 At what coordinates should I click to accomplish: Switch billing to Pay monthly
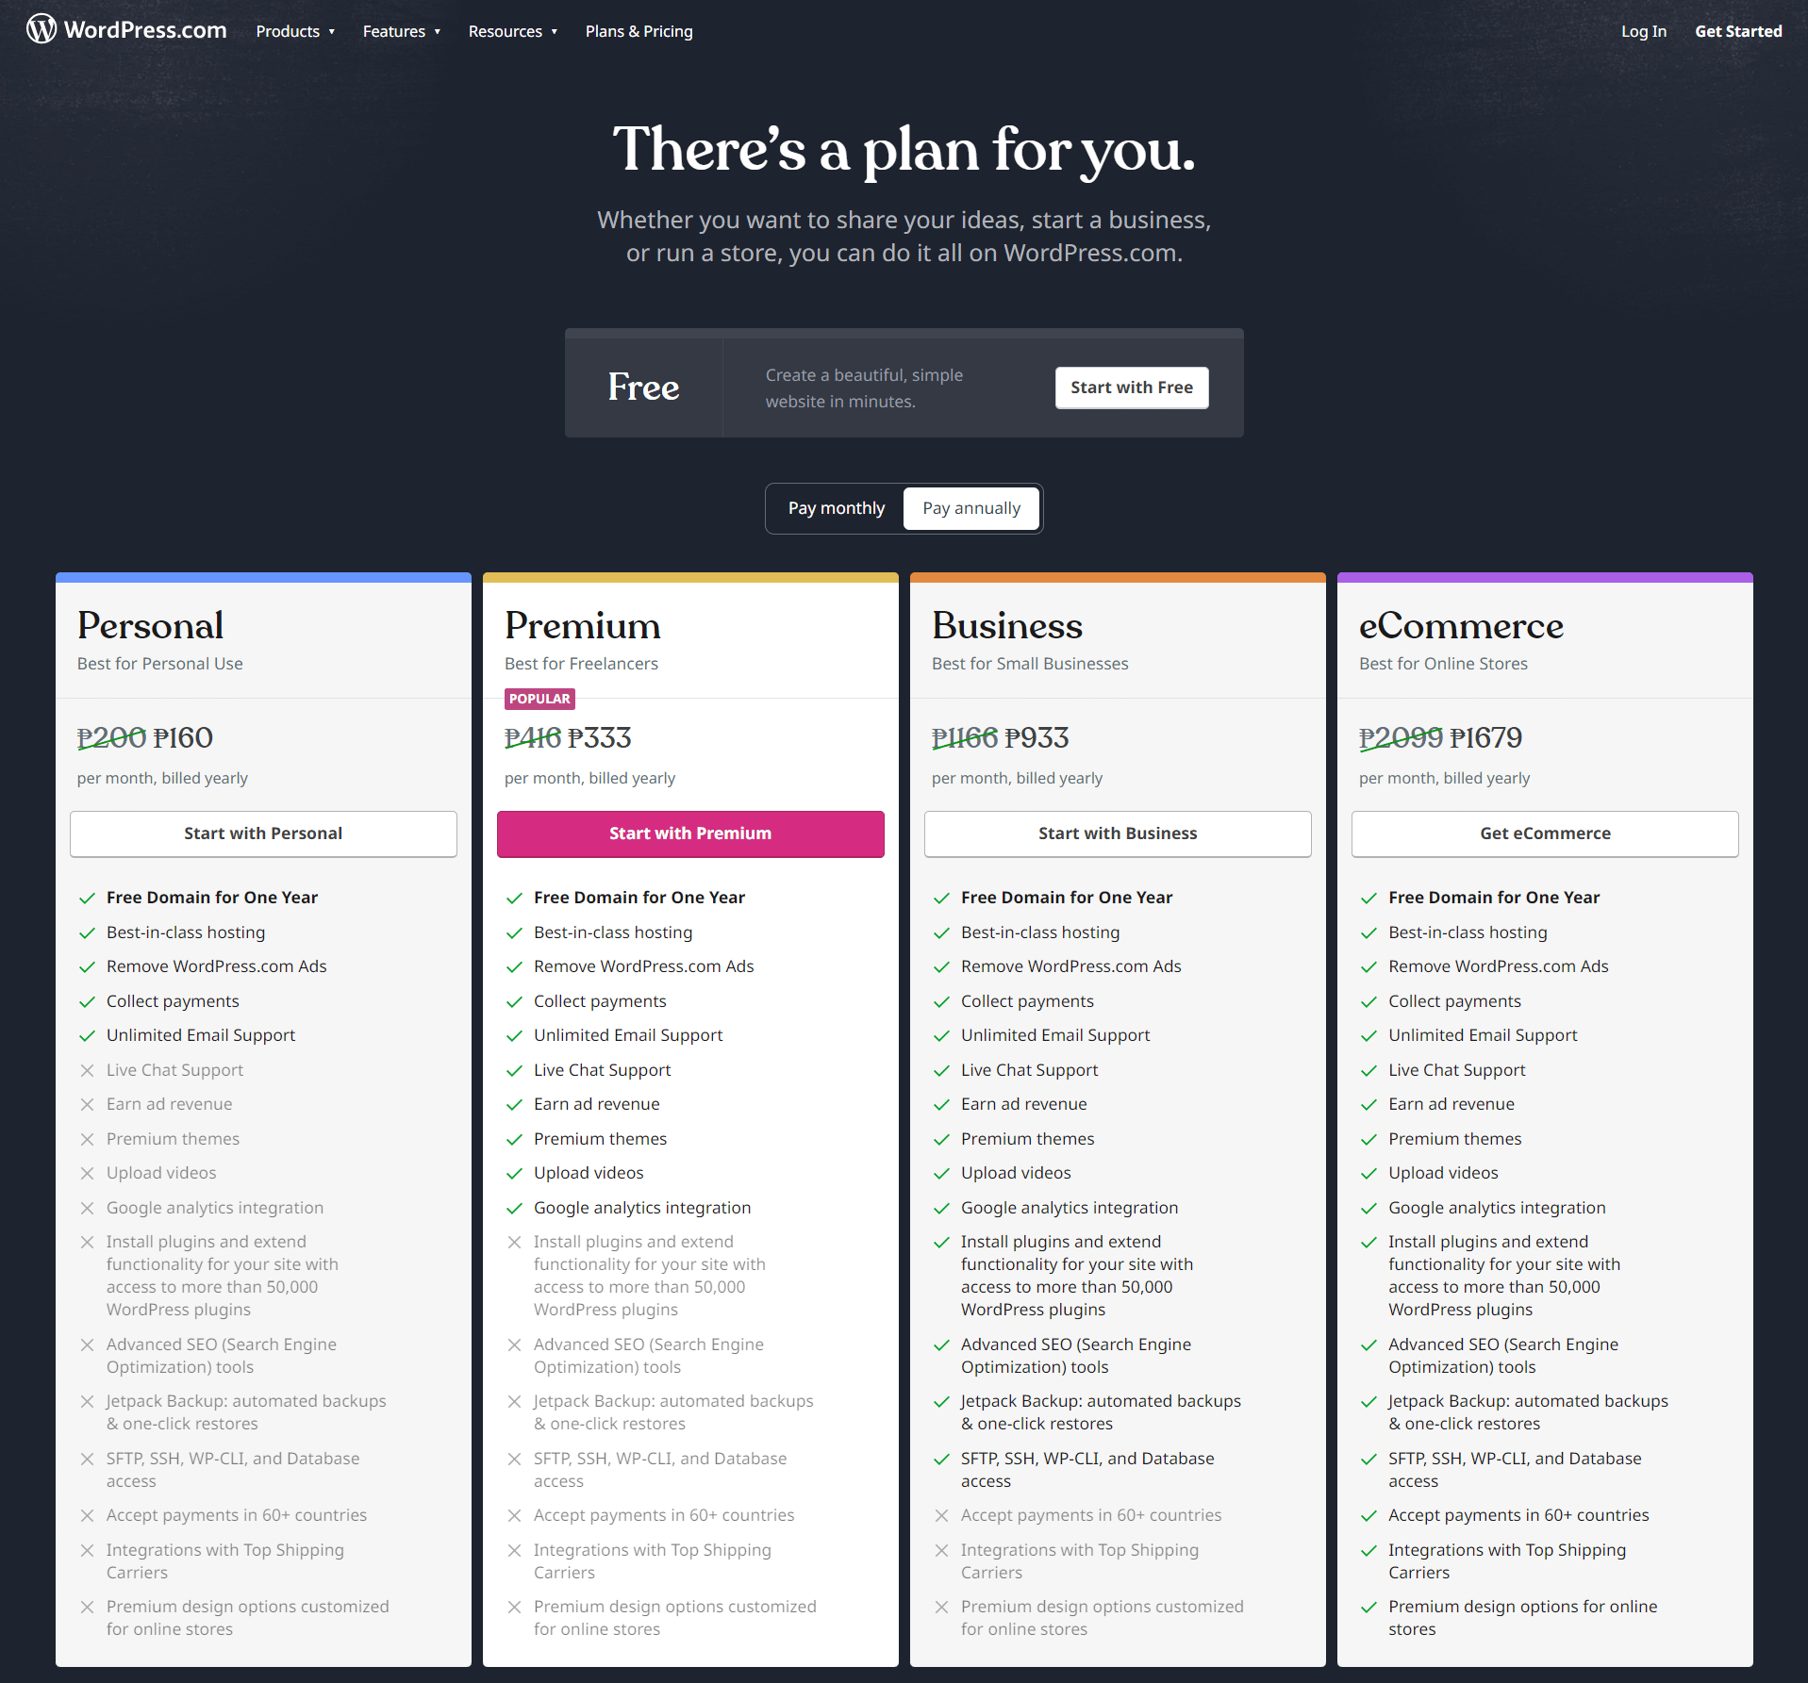pyautogui.click(x=837, y=508)
